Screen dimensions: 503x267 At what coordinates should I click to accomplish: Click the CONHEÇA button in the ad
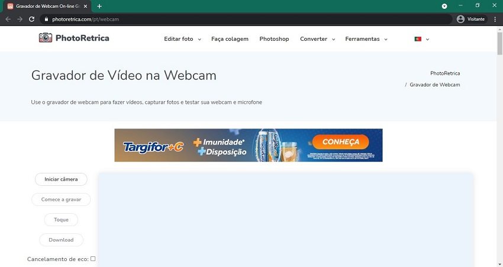point(341,142)
